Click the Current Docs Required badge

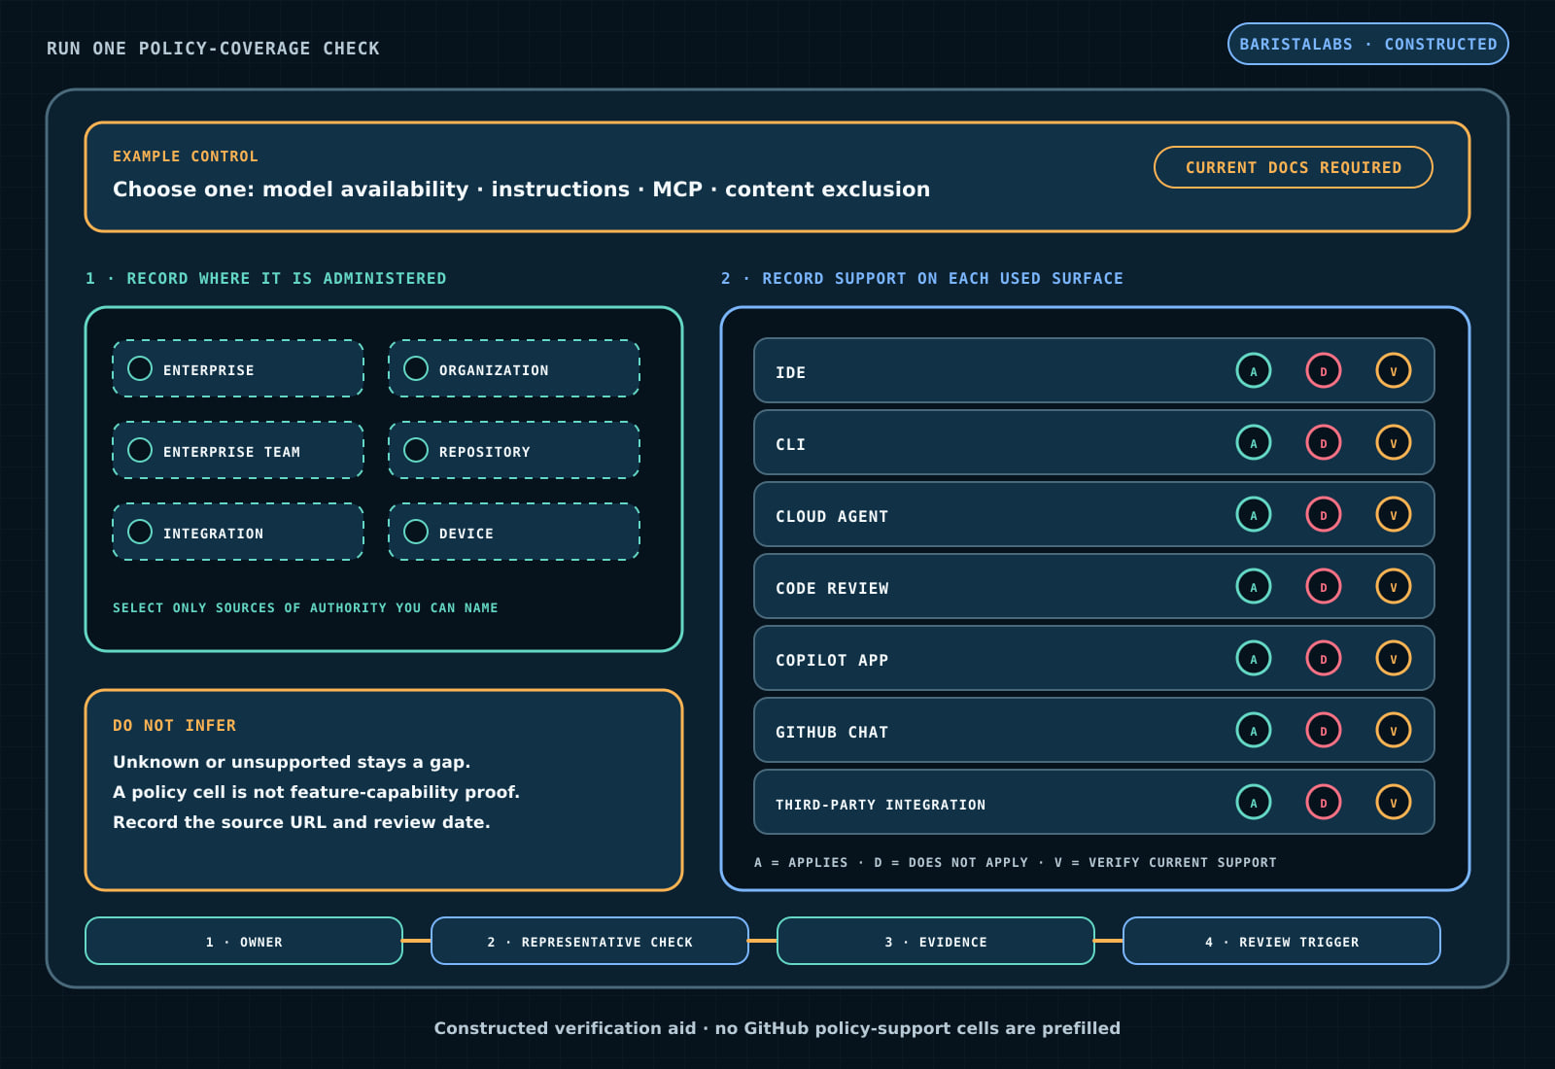pos(1294,167)
